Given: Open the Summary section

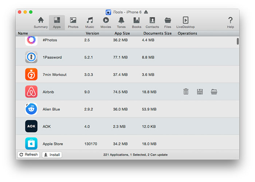Looking at the screenshot, I should pyautogui.click(x=41, y=23).
